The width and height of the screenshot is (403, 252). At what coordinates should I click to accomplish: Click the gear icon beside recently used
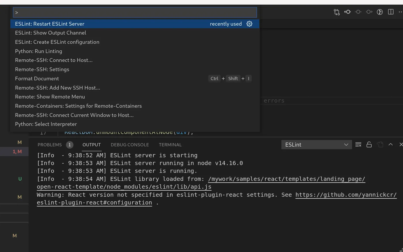(x=249, y=24)
